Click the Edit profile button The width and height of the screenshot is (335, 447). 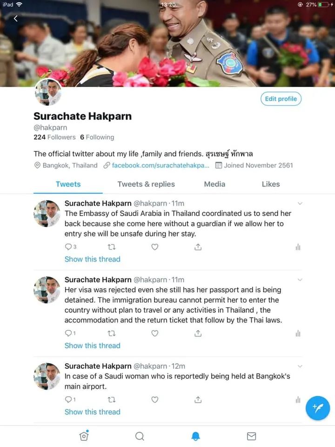(281, 99)
